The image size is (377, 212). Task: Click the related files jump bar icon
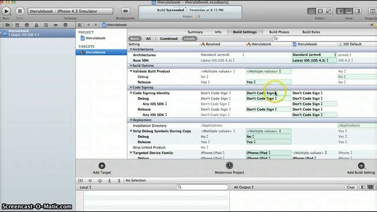(x=80, y=25)
